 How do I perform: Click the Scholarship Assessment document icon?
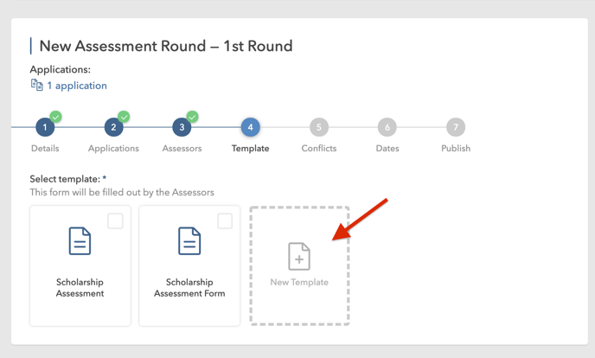[80, 241]
